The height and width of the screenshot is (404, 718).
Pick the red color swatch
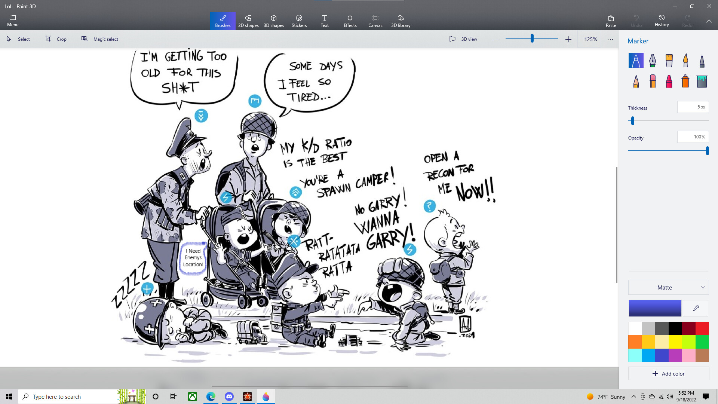702,328
